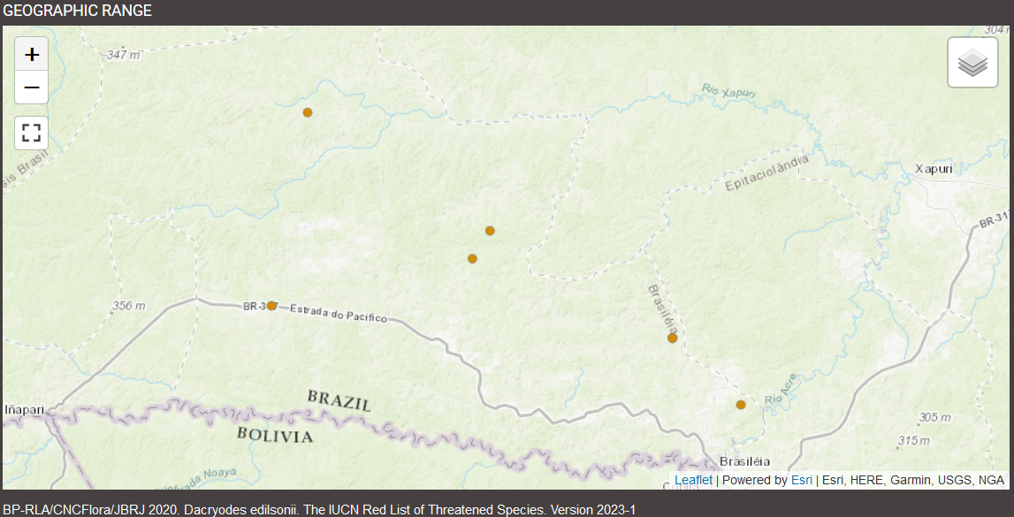Click the Iñapari town label

click(x=24, y=410)
